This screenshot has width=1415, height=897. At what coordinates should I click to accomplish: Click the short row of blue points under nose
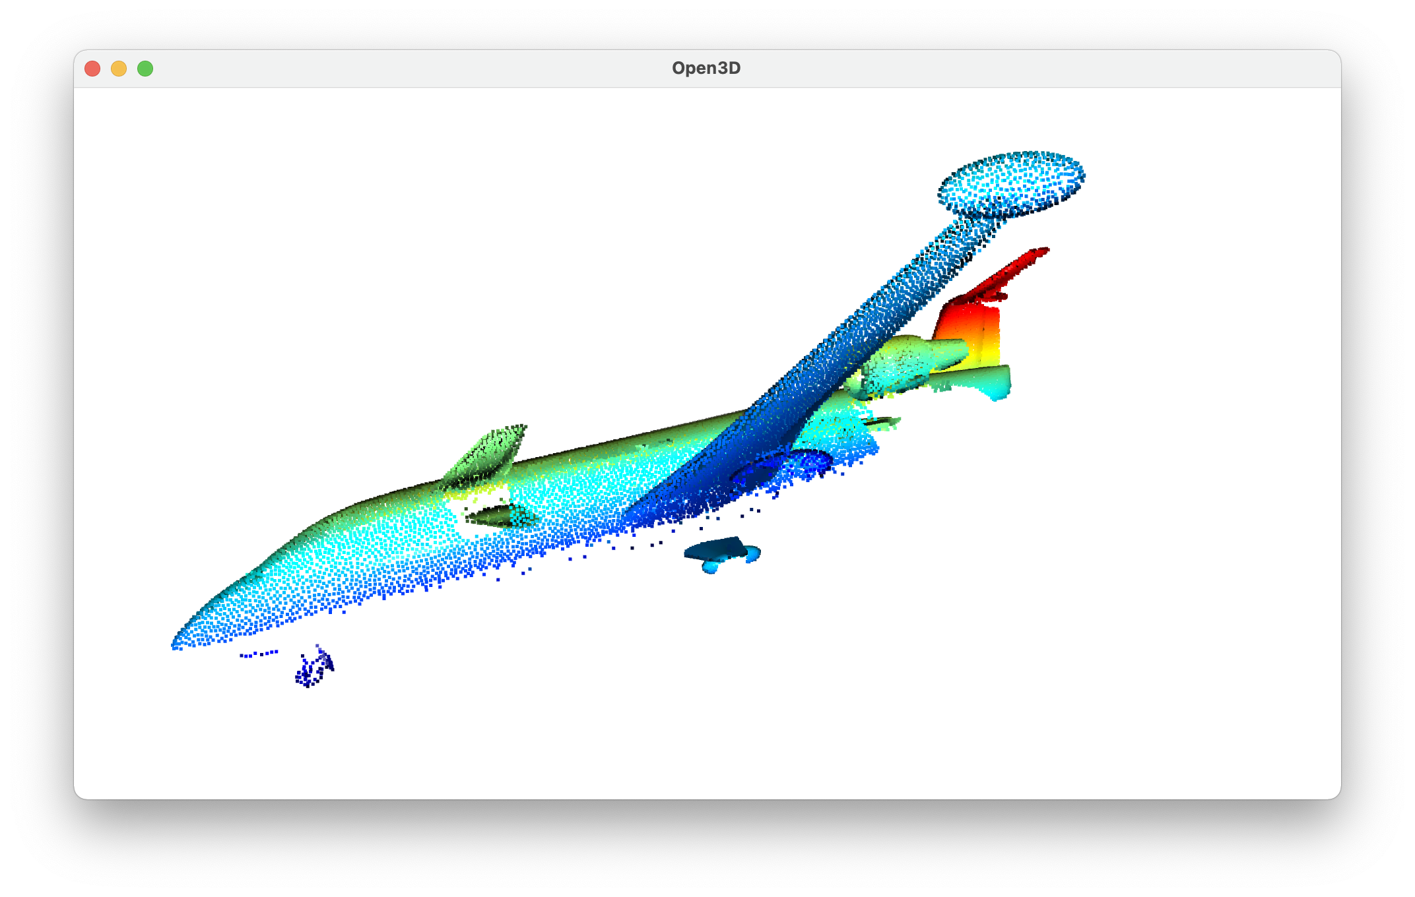pyautogui.click(x=259, y=654)
